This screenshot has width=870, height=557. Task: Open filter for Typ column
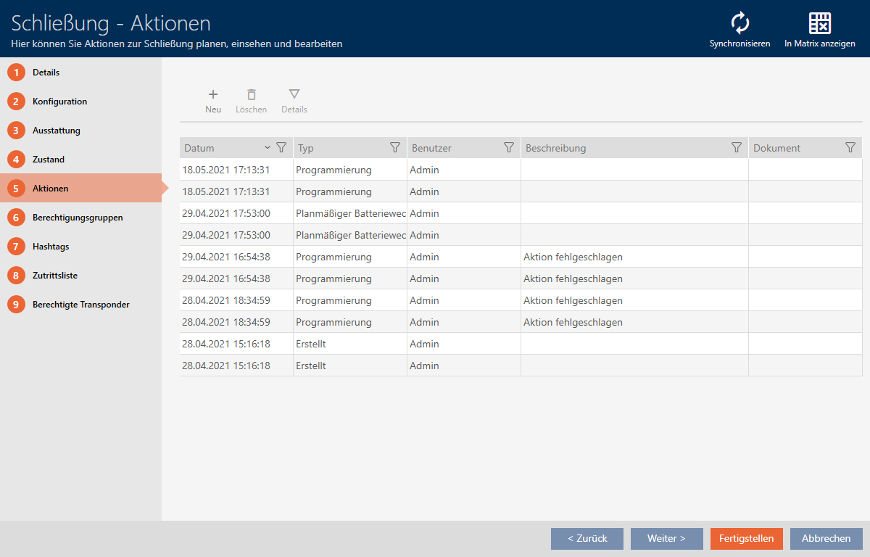tap(395, 147)
